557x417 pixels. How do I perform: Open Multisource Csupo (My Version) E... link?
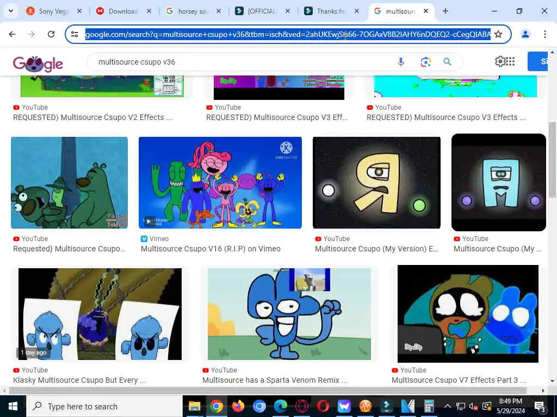point(376,249)
